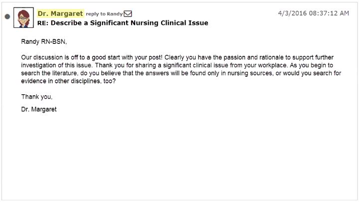Screen dimensions: 359x202
Task: Click the 'Our discussion is off' sentence start
Action: pos(49,57)
